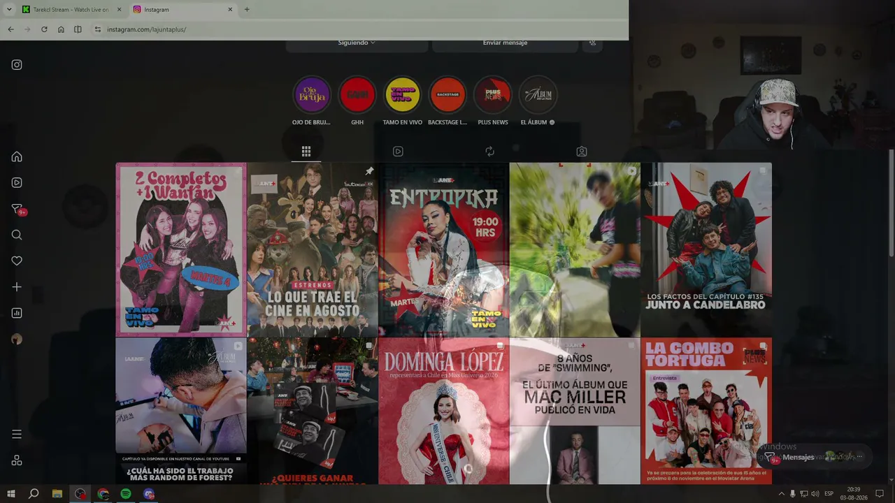The height and width of the screenshot is (503, 895).
Task: Click the Instagram logo in the sidebar
Action: click(x=17, y=65)
